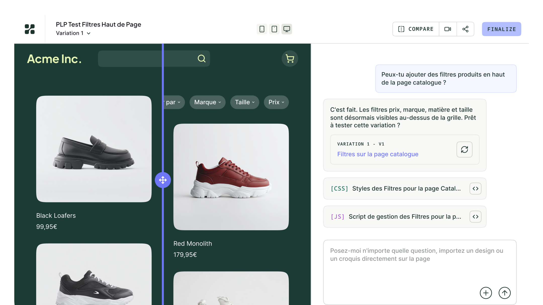543x305 pixels.
Task: Open Filtres sur la page catalogue link
Action: [x=378, y=154]
